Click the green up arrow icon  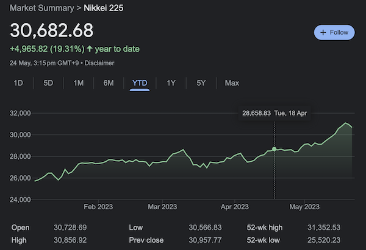click(x=90, y=49)
